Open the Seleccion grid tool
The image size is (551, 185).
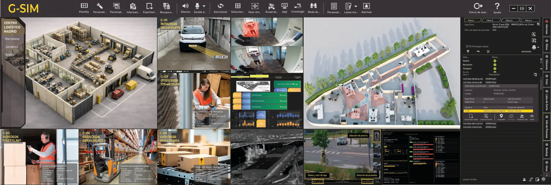pos(238,8)
